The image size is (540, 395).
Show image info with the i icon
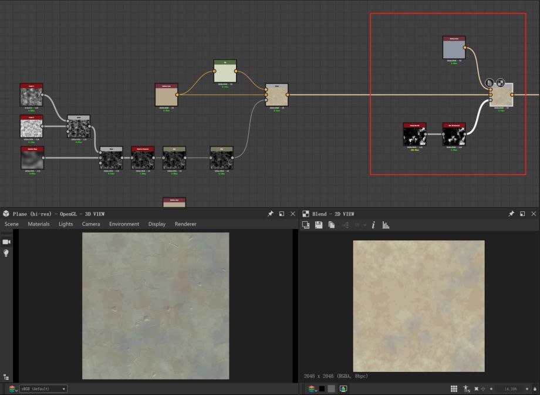[373, 225]
